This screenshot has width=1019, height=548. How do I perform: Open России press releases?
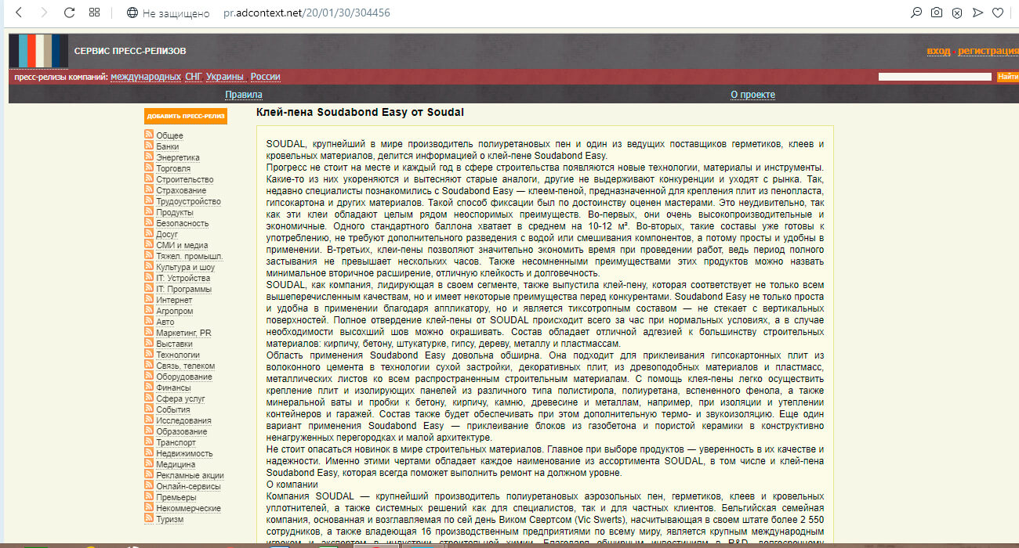click(265, 77)
